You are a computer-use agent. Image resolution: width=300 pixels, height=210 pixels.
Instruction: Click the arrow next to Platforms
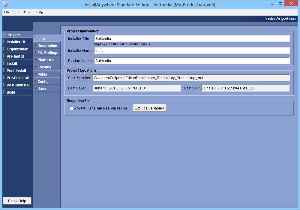pos(35,59)
